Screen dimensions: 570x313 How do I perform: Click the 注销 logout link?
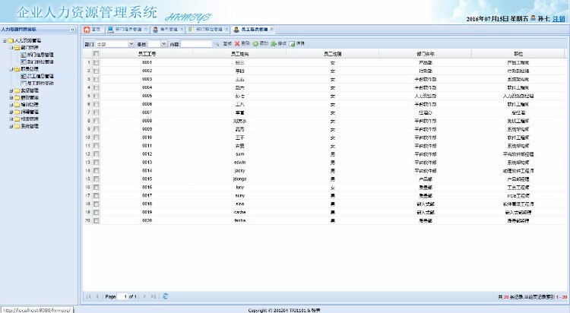559,18
